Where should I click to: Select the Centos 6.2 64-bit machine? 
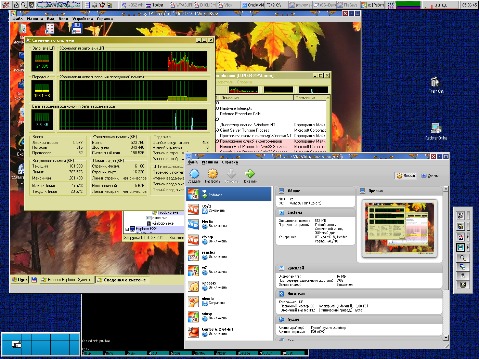coord(229,332)
